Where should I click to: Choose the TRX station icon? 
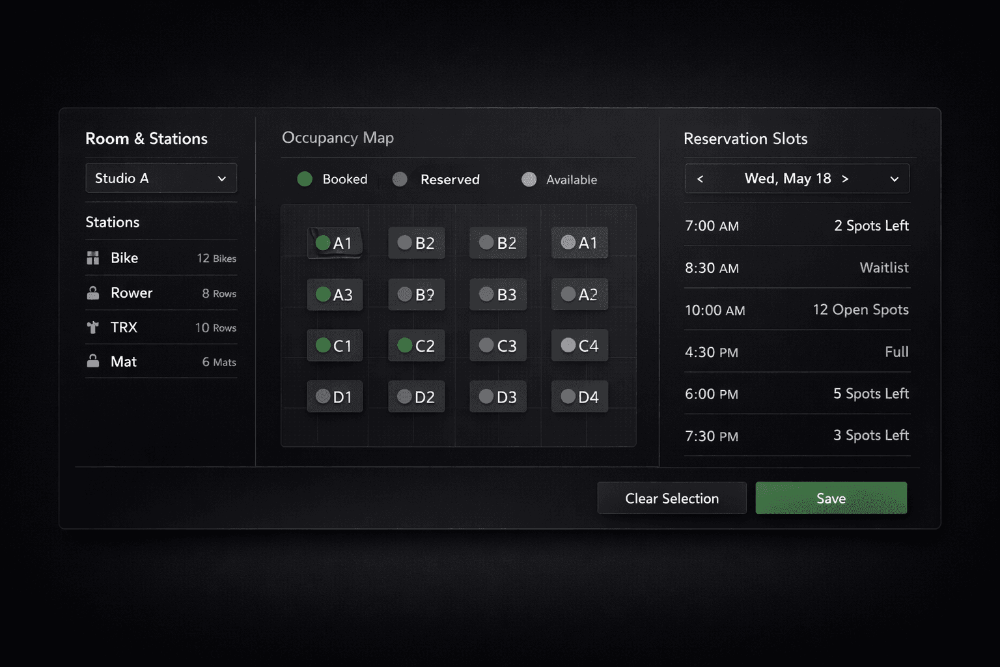92,327
